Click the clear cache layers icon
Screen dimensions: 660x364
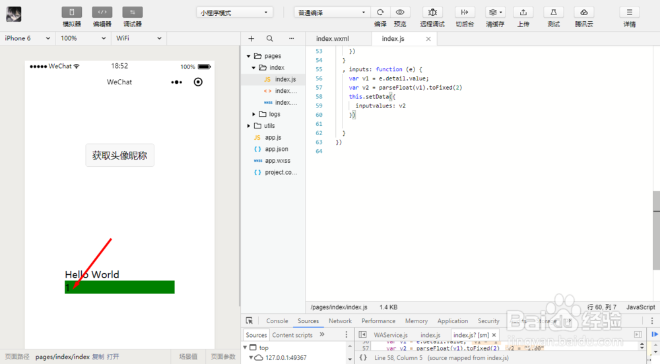[495, 12]
